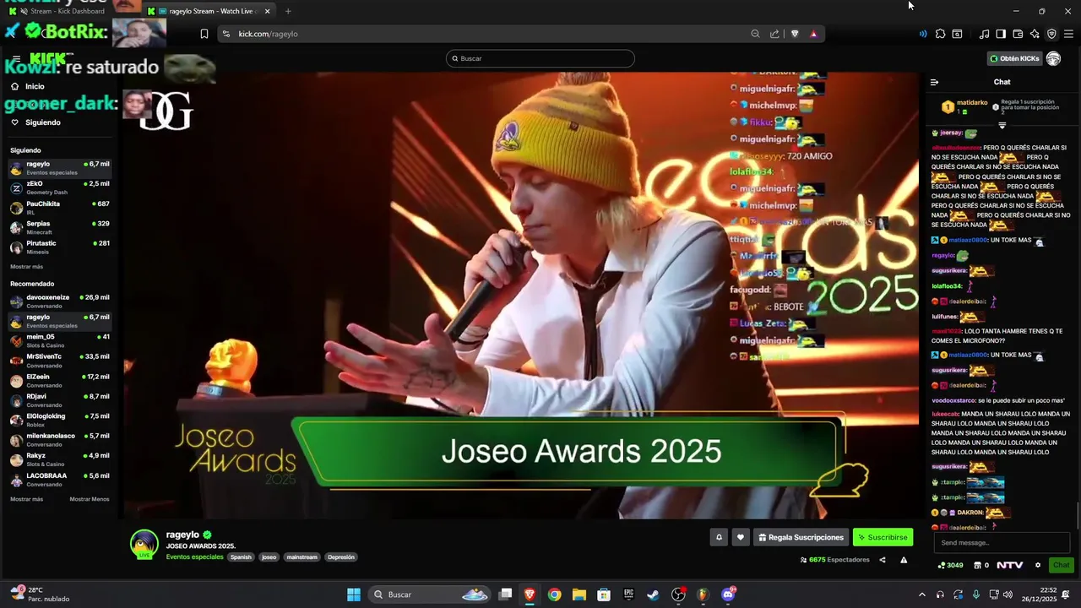Close the rageylo Stream tab

pyautogui.click(x=268, y=11)
